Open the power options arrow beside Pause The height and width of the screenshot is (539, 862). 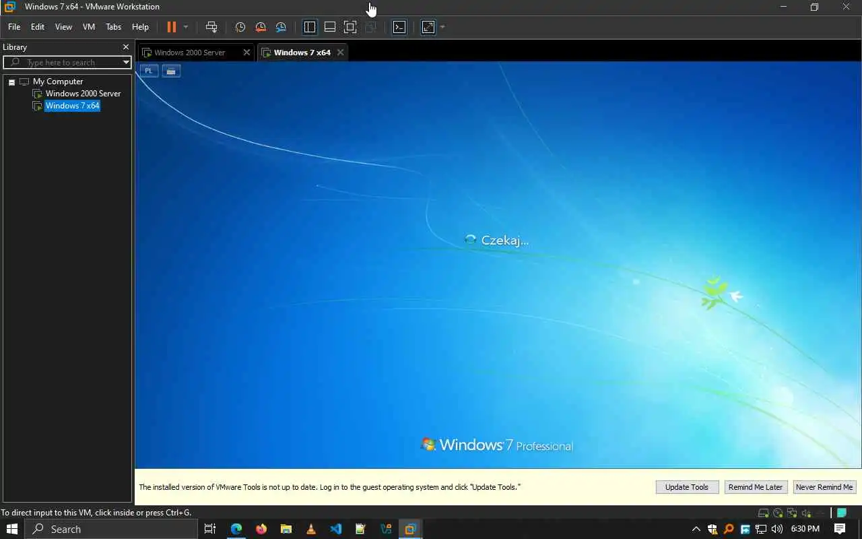tap(186, 27)
